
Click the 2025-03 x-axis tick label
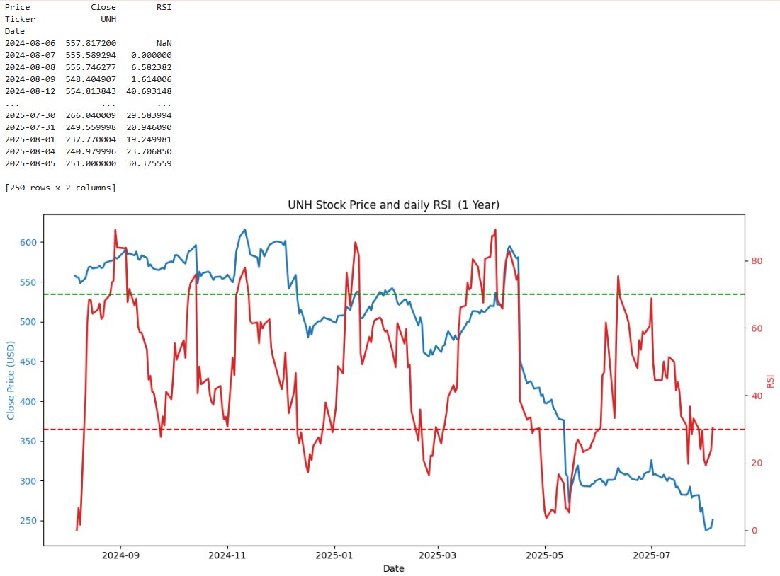coord(437,555)
